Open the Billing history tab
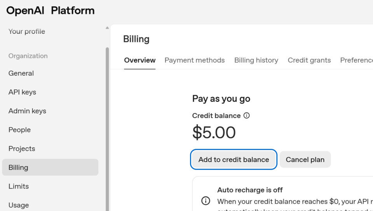This screenshot has width=373, height=211. click(256, 60)
